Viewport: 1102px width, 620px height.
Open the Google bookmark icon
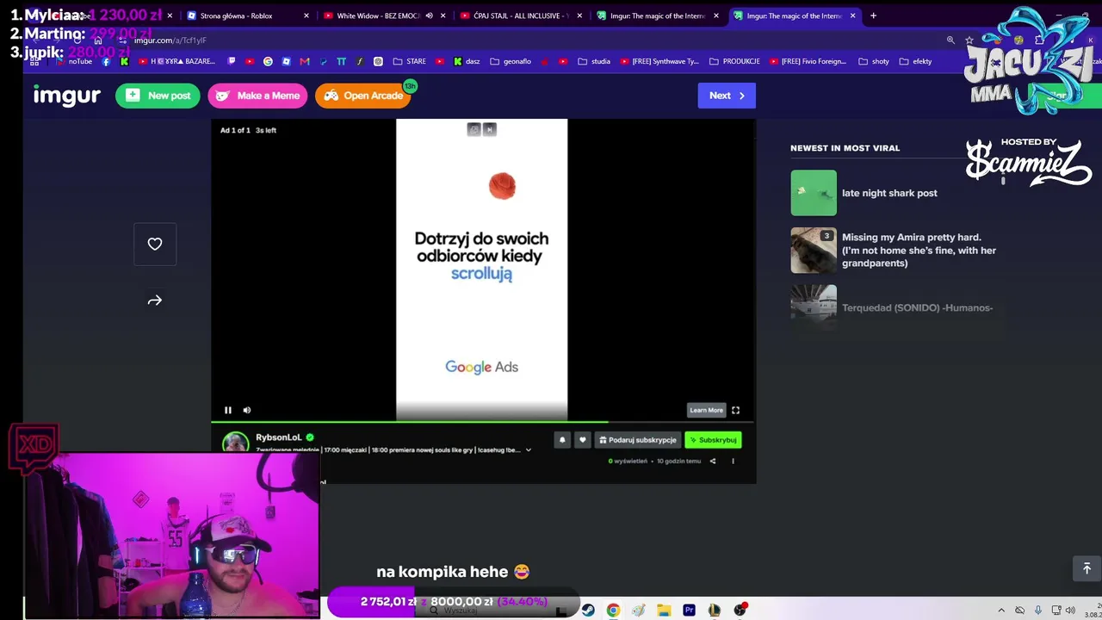(268, 61)
